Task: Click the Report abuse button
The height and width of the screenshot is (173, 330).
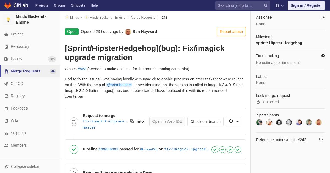Action: click(231, 32)
